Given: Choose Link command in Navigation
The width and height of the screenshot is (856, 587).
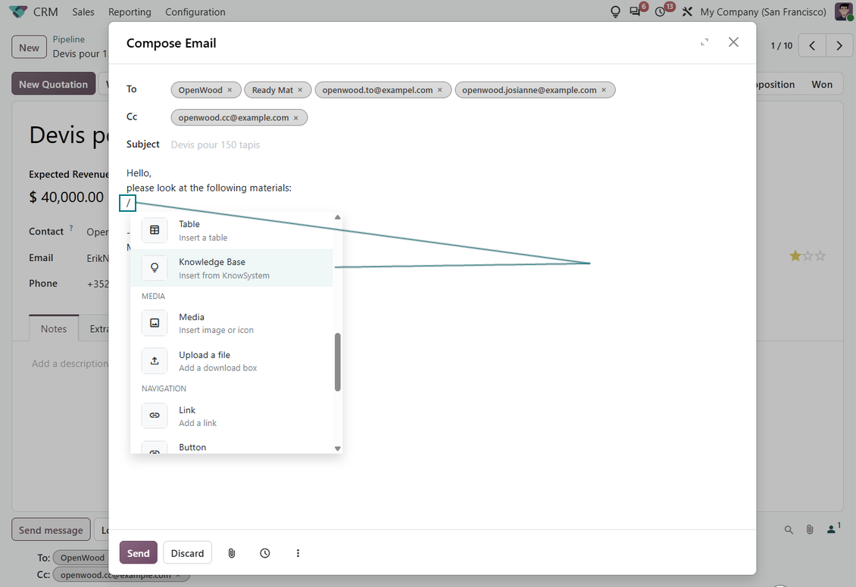Looking at the screenshot, I should tap(232, 416).
